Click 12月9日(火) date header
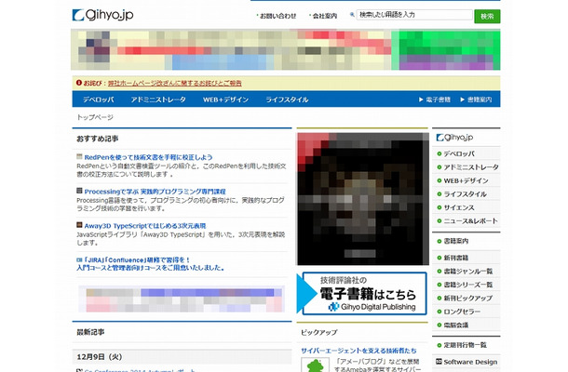Viewport: 568px width, 372px height. pyautogui.click(x=182, y=357)
